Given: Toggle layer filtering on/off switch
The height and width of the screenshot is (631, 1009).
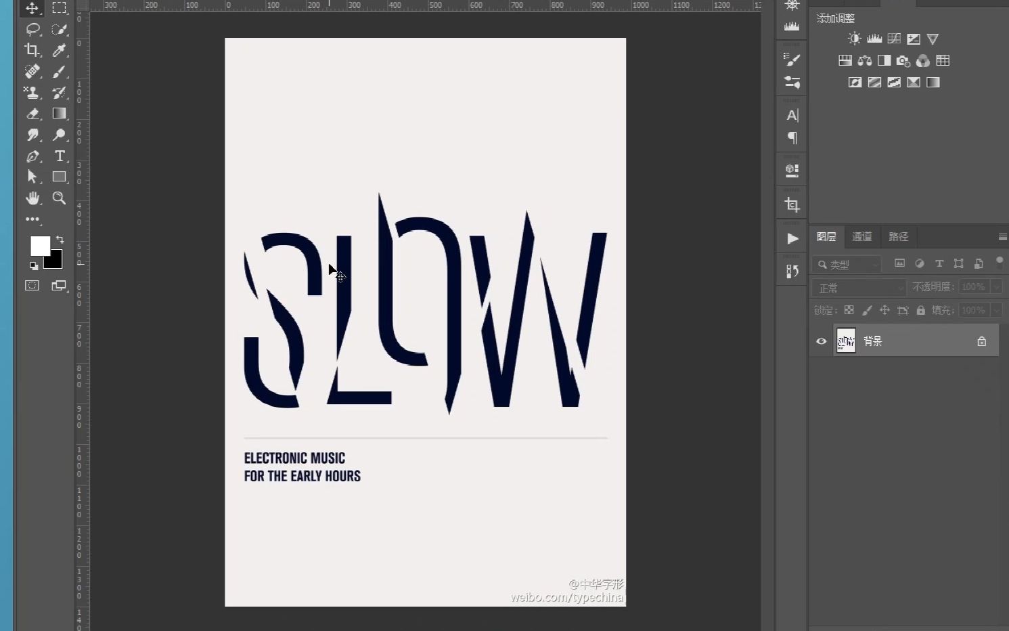Looking at the screenshot, I should 1000,263.
